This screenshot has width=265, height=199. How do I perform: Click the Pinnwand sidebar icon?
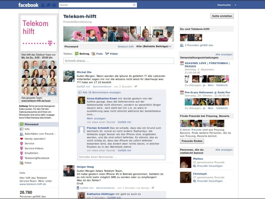click(x=22, y=124)
